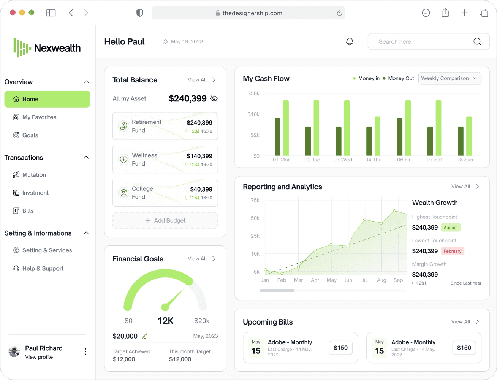Open browser downloads icon
This screenshot has width=497, height=380.
[x=426, y=13]
